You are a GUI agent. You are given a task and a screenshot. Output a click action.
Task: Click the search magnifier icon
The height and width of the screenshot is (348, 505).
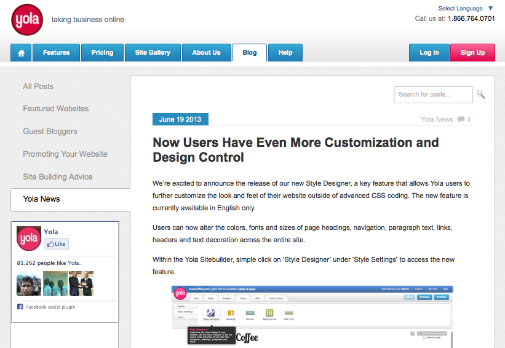tap(480, 94)
